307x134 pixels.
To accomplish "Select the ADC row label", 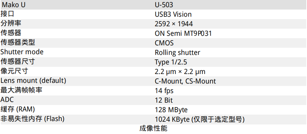I will click(x=7, y=100).
